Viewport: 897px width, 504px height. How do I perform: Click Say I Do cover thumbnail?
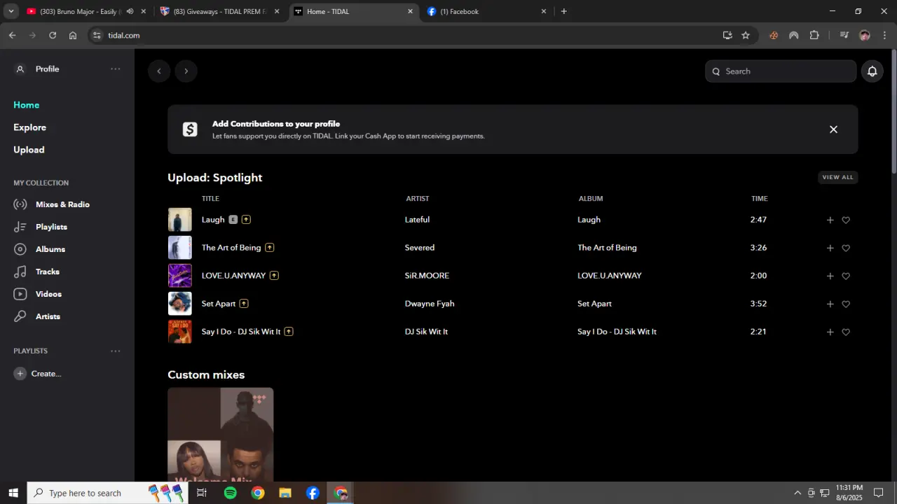point(180,332)
